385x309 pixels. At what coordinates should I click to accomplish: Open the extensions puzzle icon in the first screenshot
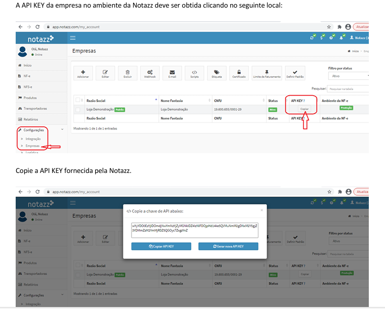pos(339,27)
